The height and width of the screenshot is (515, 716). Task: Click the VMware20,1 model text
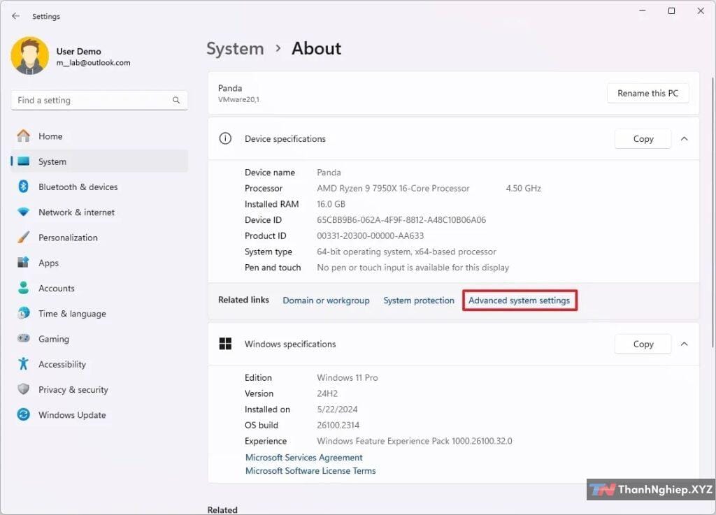coord(238,99)
